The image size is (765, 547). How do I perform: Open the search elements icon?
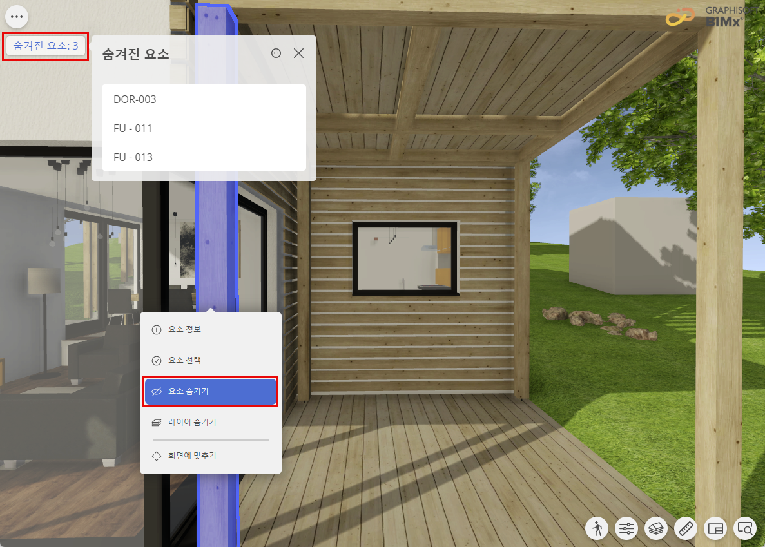(x=746, y=528)
